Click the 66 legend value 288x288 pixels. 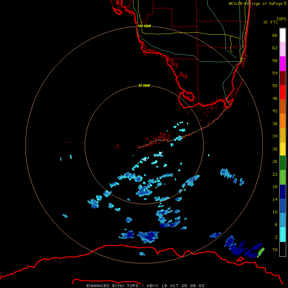coord(275,35)
